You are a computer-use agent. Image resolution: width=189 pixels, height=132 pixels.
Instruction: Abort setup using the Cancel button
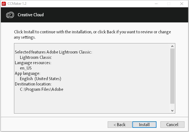(x=172, y=124)
